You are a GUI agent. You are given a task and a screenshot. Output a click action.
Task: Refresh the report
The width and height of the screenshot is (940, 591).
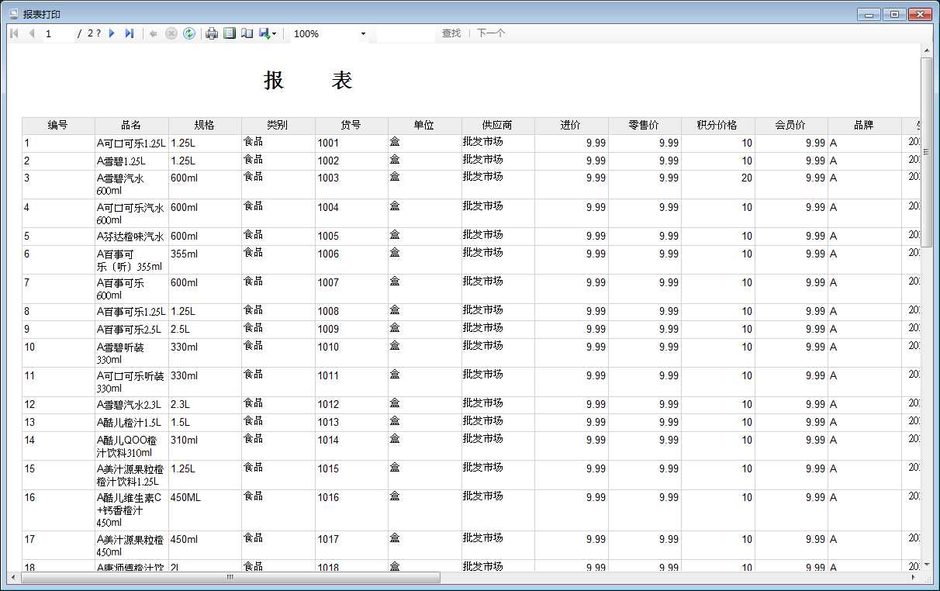click(189, 33)
